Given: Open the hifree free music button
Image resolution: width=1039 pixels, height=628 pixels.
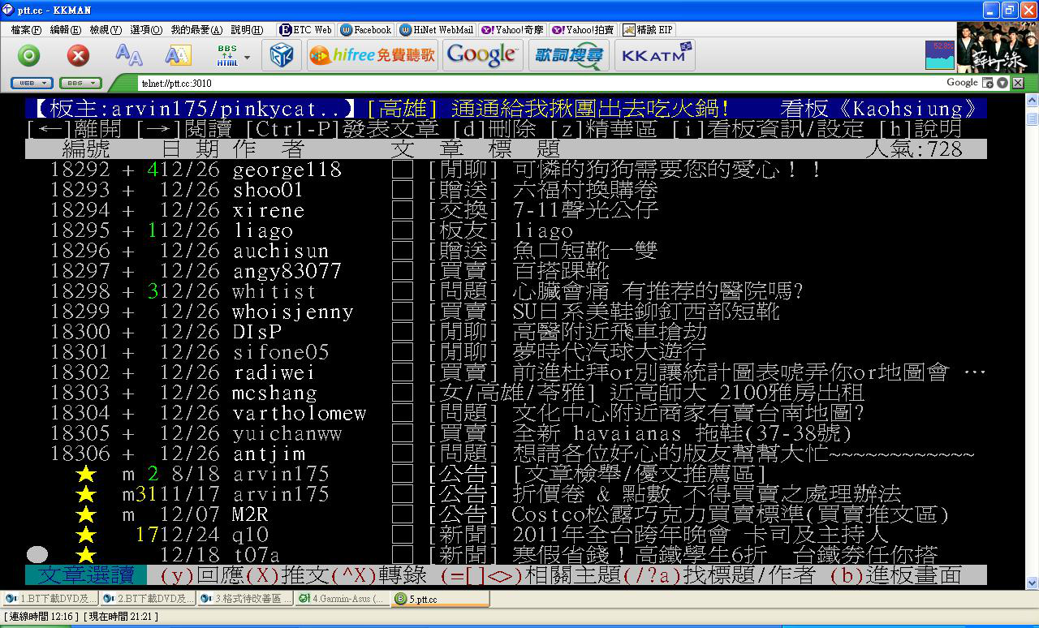Looking at the screenshot, I should [x=373, y=55].
